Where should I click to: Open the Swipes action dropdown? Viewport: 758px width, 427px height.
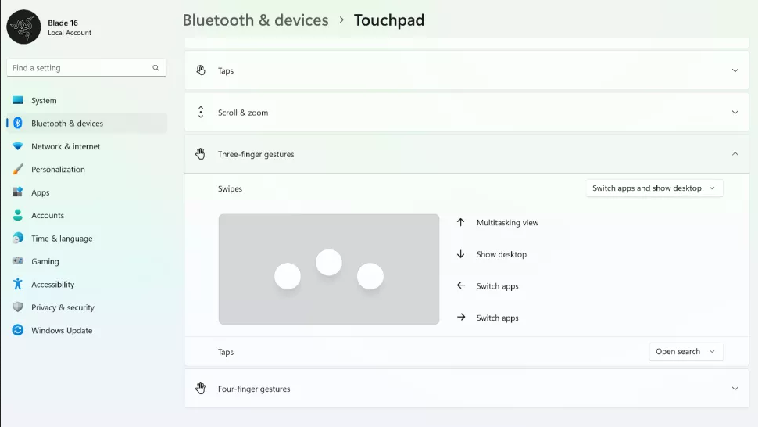[x=654, y=188]
